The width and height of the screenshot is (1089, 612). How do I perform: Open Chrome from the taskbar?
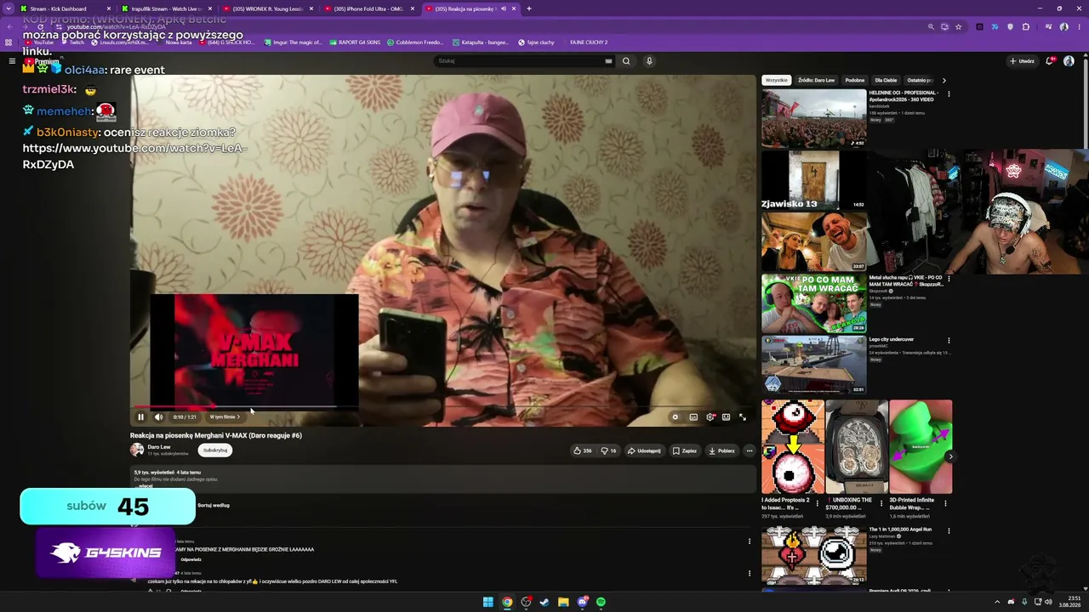(x=507, y=602)
